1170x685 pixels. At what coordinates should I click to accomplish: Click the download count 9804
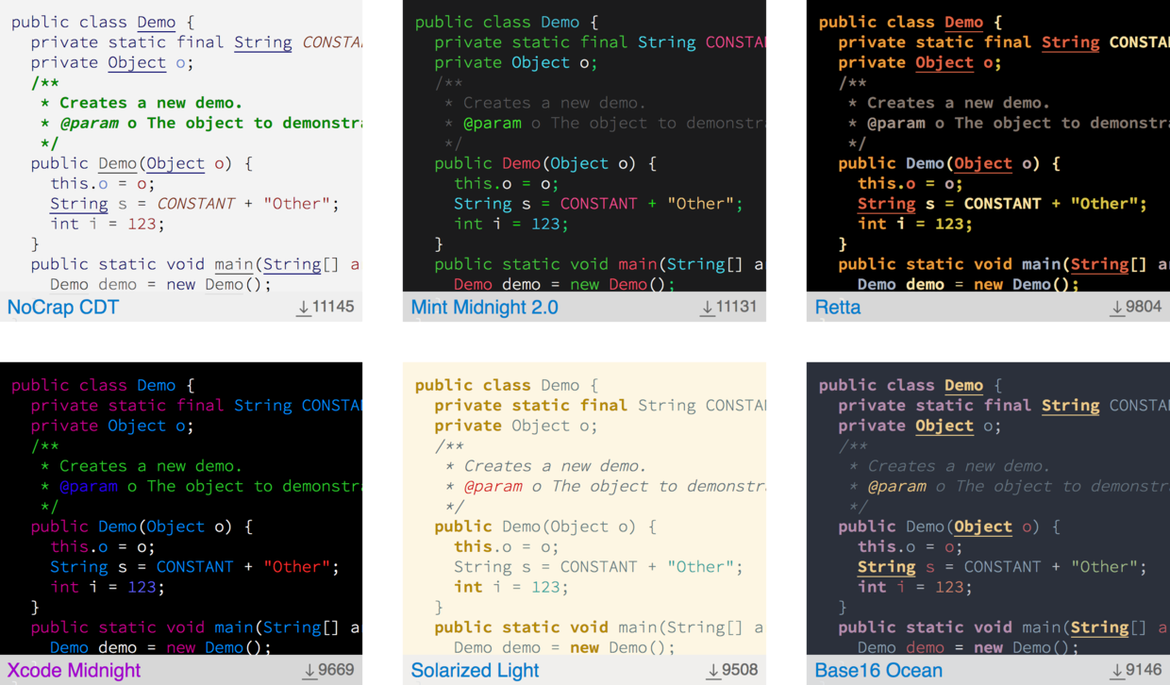pyautogui.click(x=1145, y=307)
